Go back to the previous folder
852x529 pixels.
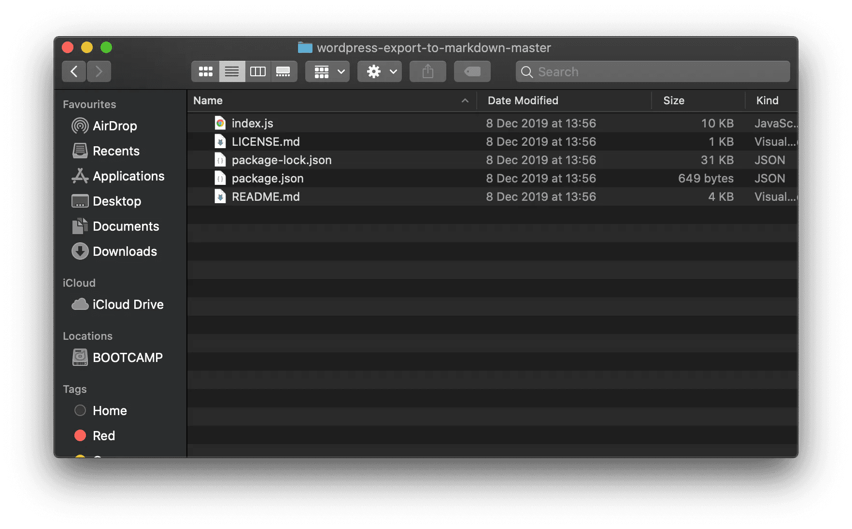[x=74, y=71]
